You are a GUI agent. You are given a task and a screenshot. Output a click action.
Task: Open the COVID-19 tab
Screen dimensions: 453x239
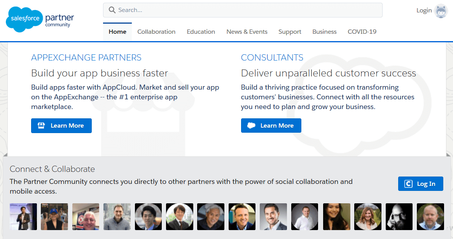(x=362, y=32)
